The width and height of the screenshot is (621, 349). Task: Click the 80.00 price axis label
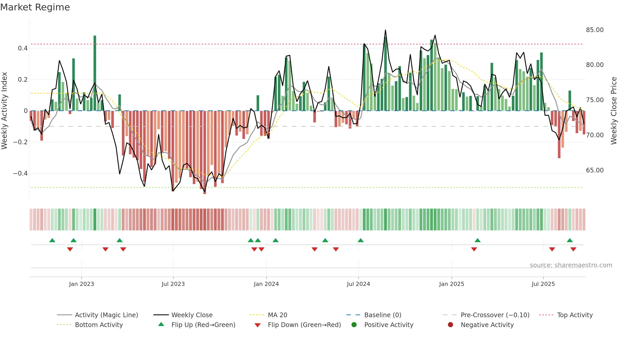click(595, 65)
